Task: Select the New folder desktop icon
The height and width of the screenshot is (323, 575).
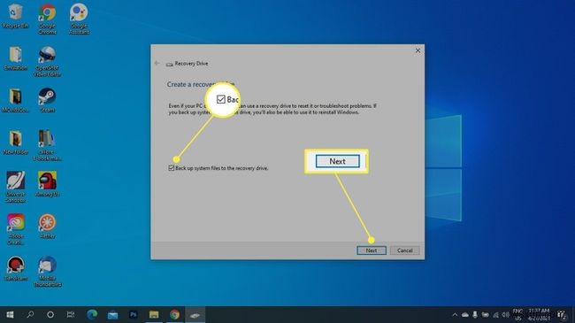Action: [15, 142]
